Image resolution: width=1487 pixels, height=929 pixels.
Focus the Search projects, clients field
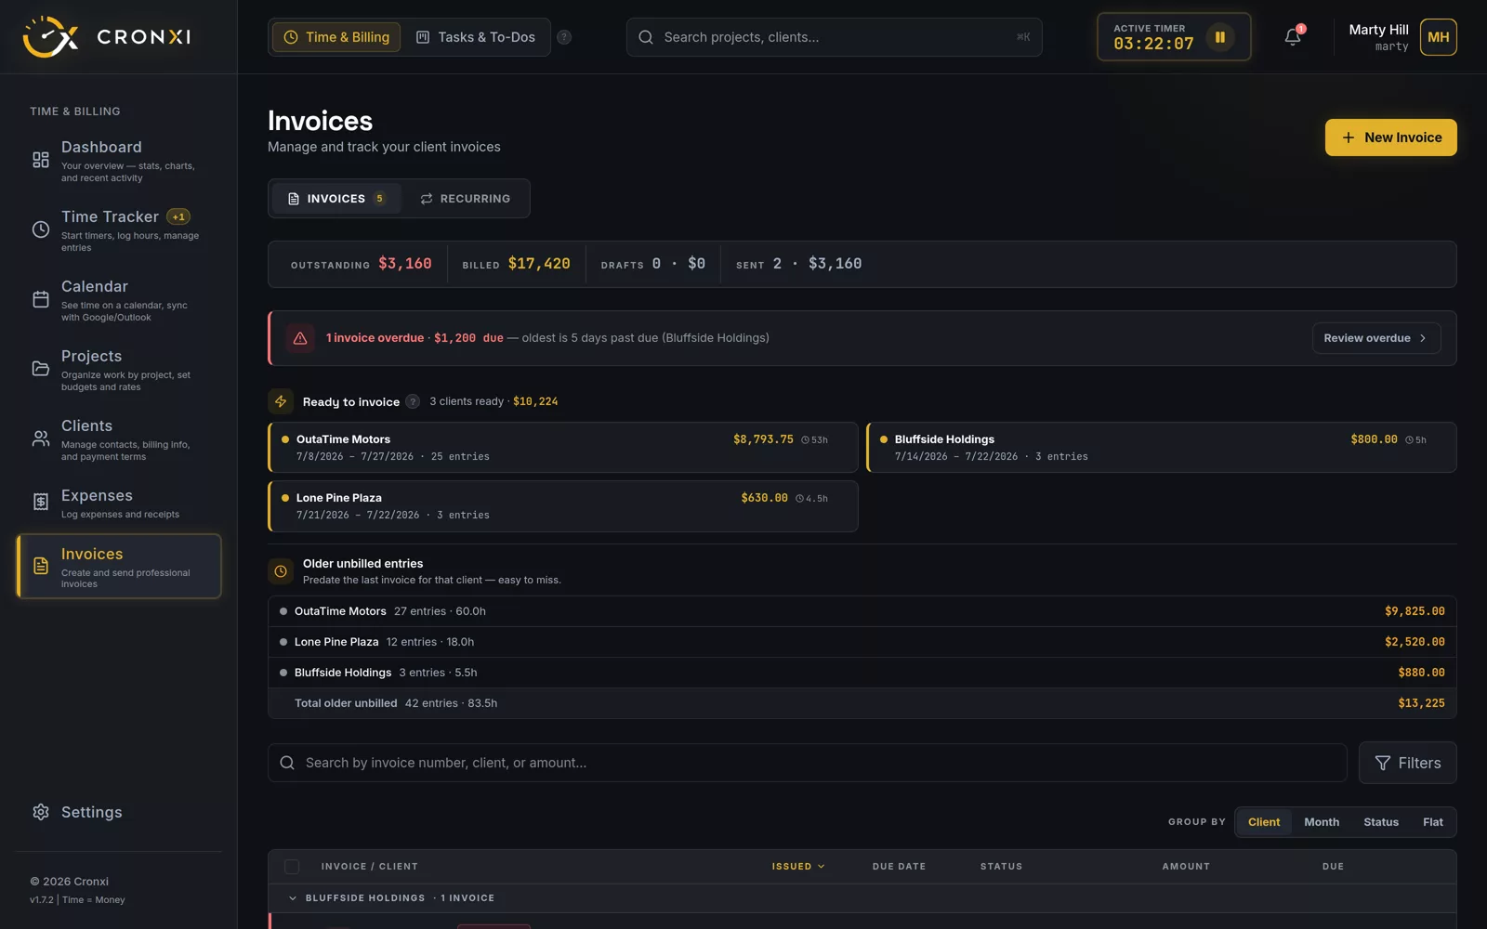(834, 37)
